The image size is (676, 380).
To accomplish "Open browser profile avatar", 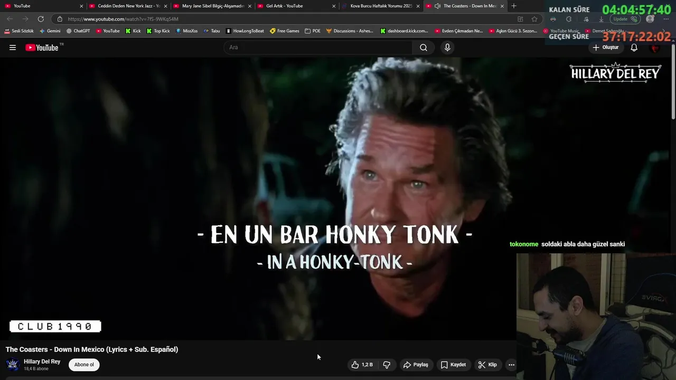I will click(650, 19).
